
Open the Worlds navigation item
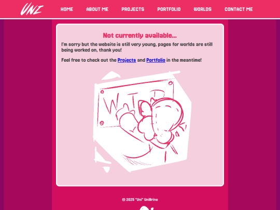[203, 9]
